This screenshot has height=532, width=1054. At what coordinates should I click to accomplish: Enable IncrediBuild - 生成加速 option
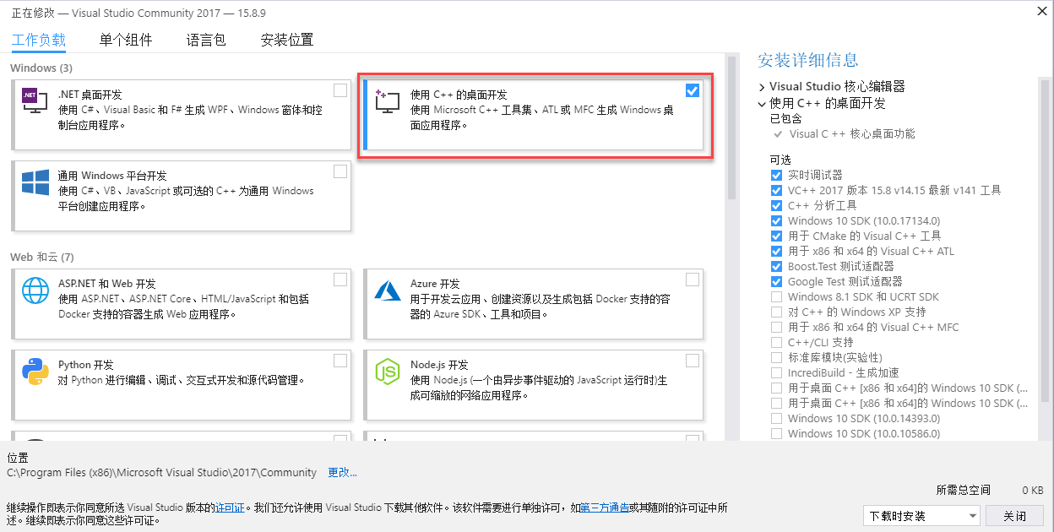pos(776,372)
